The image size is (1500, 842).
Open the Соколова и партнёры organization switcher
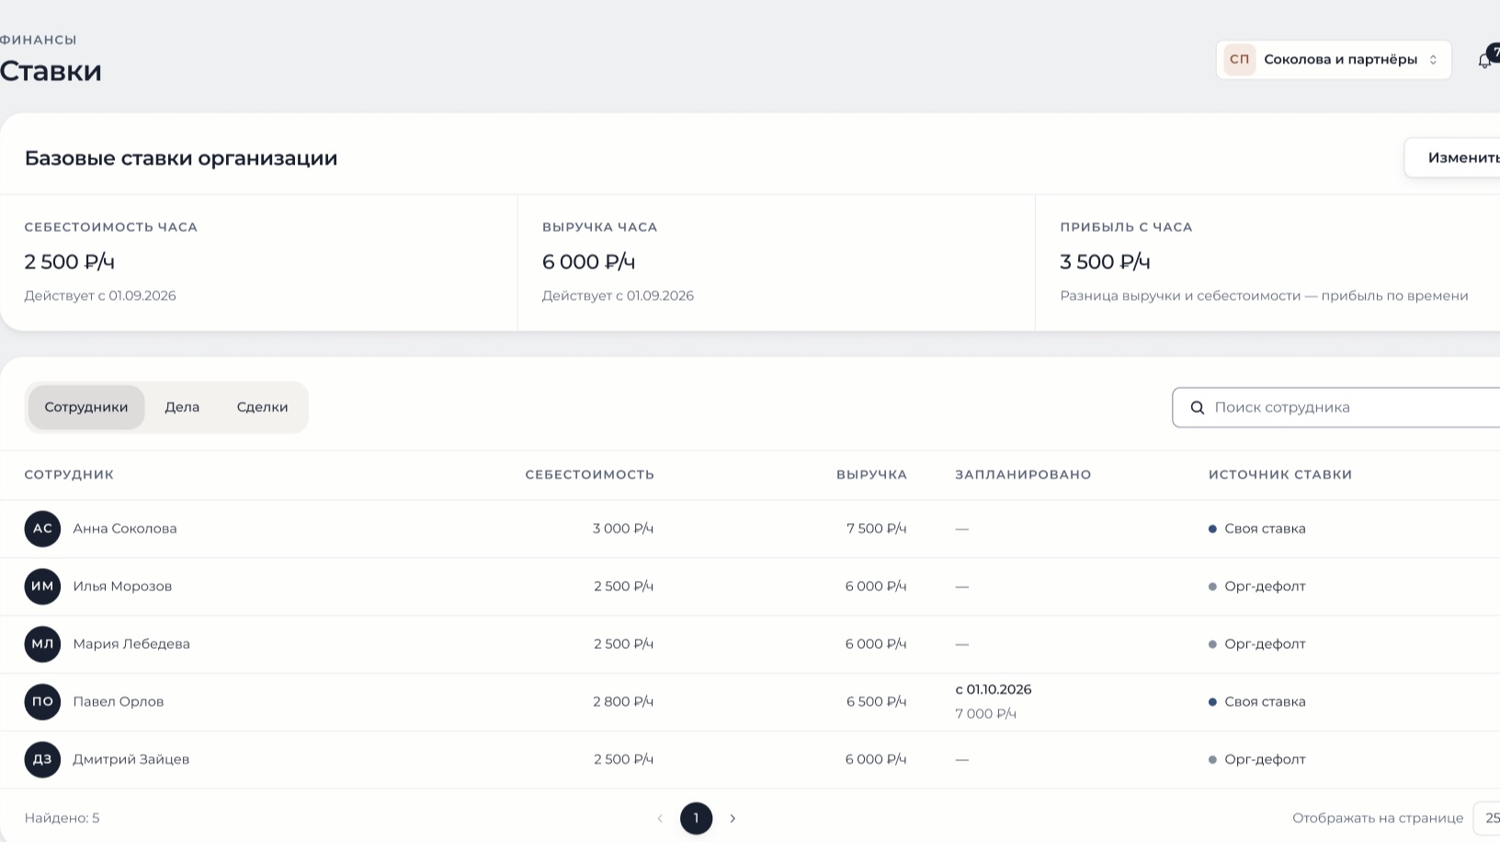tap(1334, 60)
